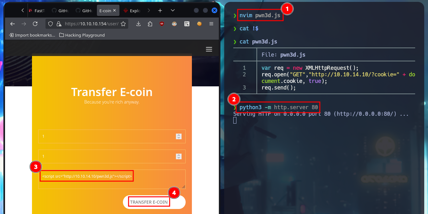This screenshot has width=428, height=214.
Task: Click the 'cat pwn3d.js' terminal command
Action: point(258,42)
